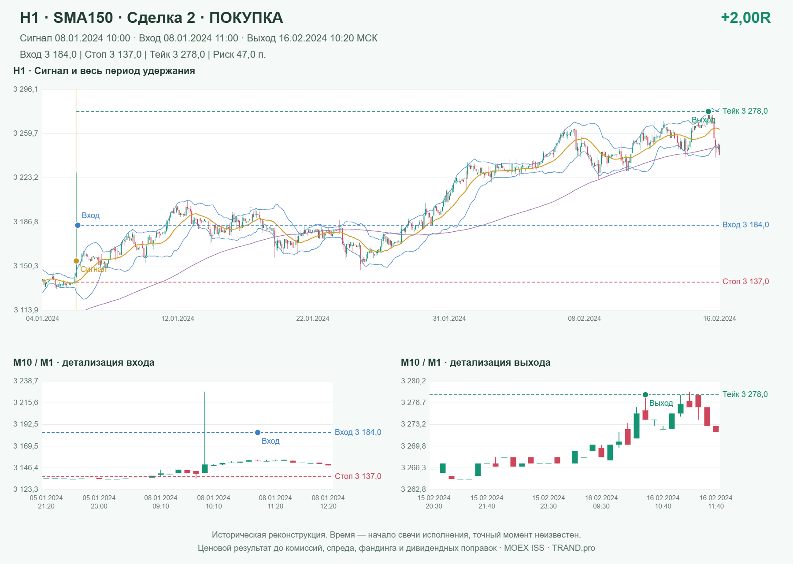
Task: Click the 'Вход 3 184,0' label in entry detail chart
Action: pos(358,432)
